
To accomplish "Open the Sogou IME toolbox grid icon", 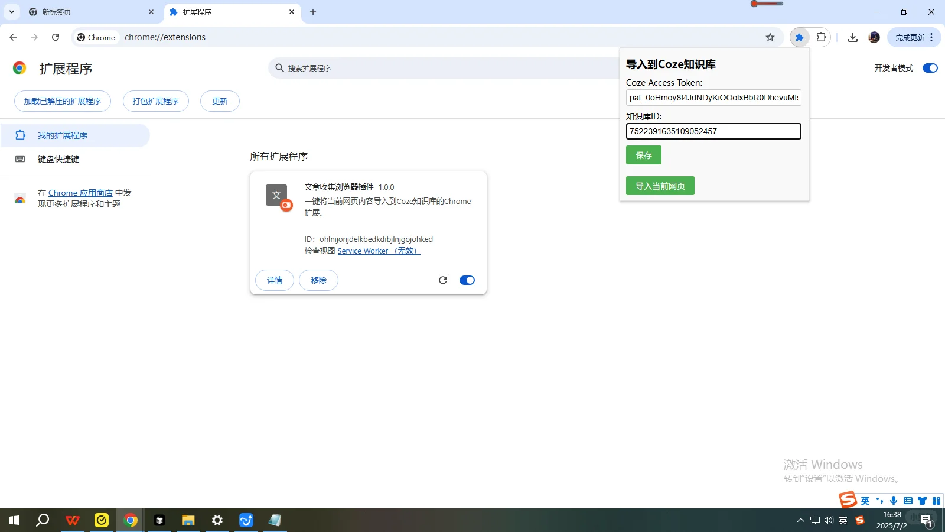I will point(936,501).
